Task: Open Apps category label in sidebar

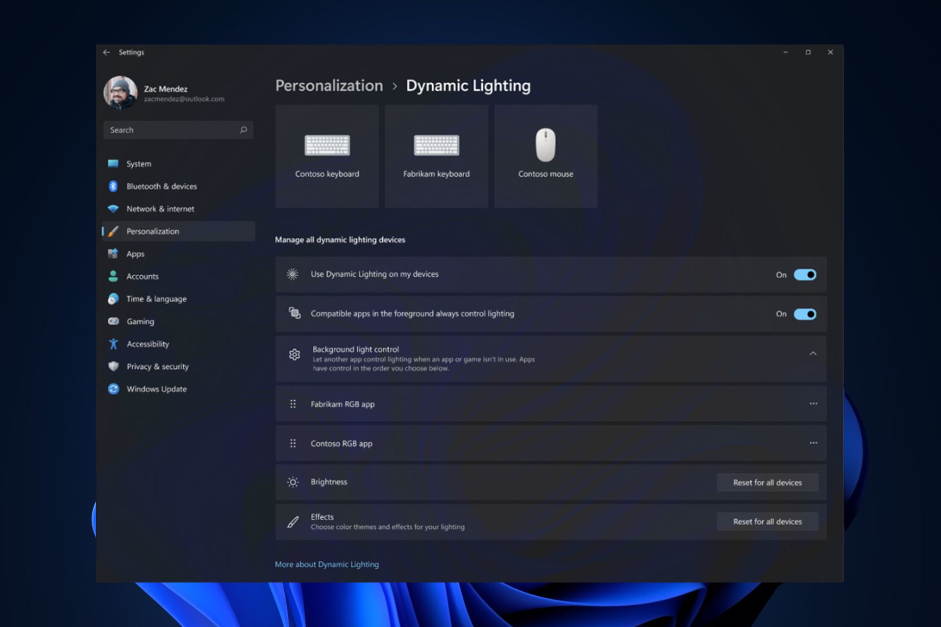Action: click(x=135, y=254)
